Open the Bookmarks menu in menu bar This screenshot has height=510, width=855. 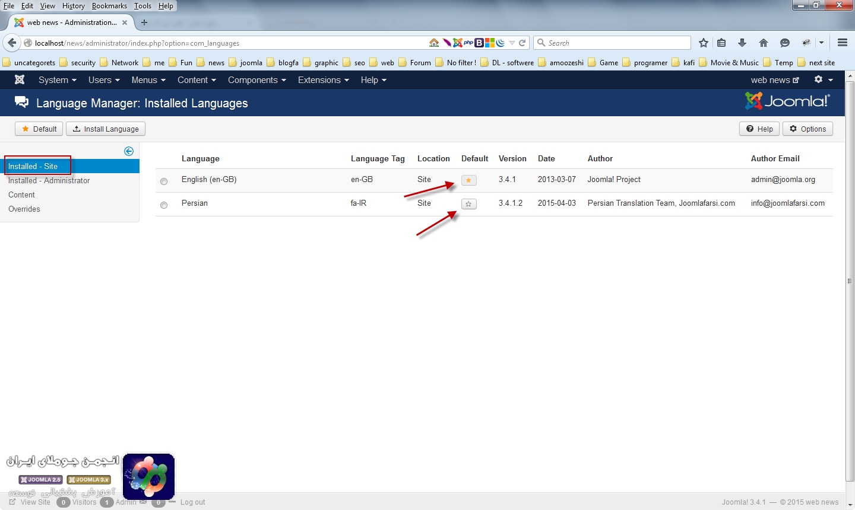pos(109,6)
